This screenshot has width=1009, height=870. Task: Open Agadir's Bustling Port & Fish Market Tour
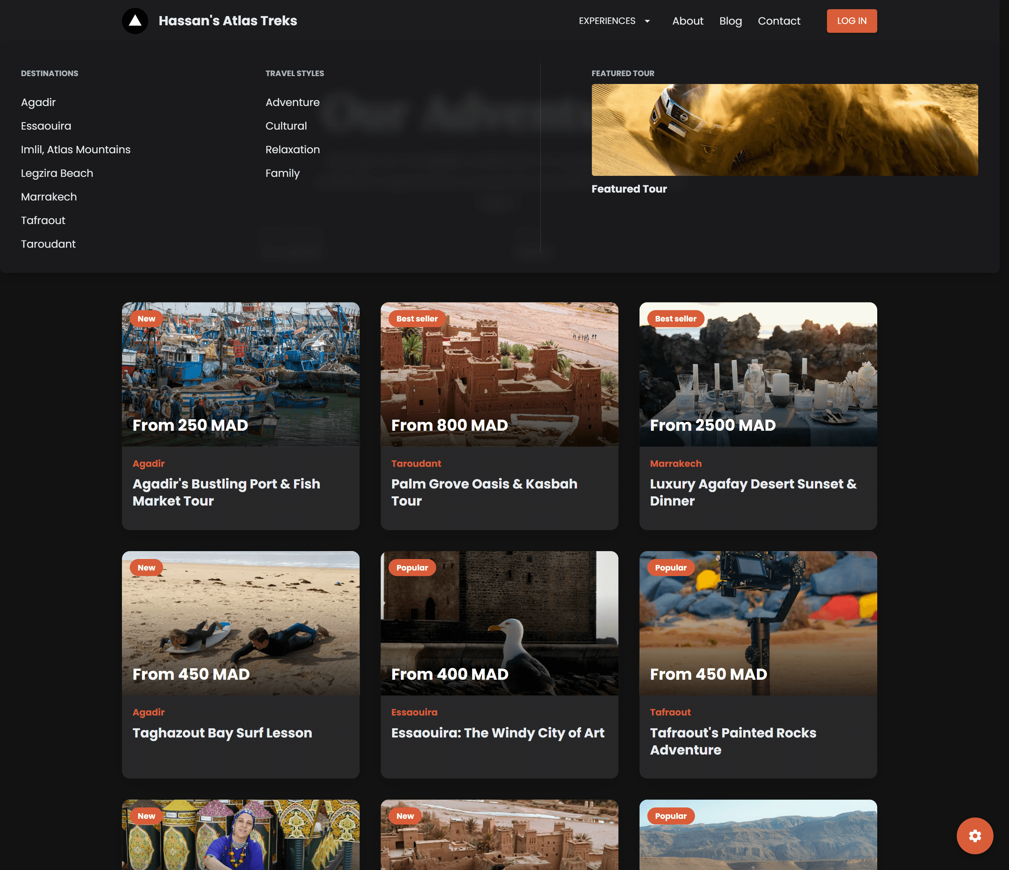point(227,492)
